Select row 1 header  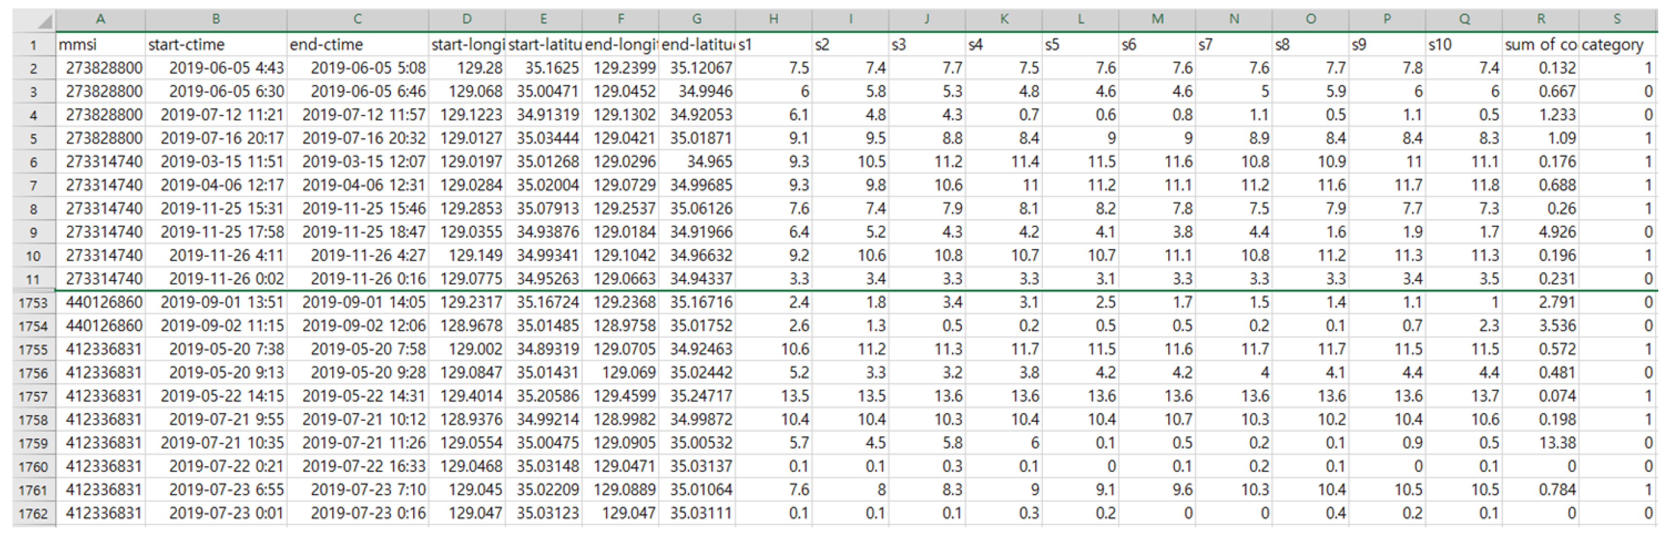[x=33, y=45]
